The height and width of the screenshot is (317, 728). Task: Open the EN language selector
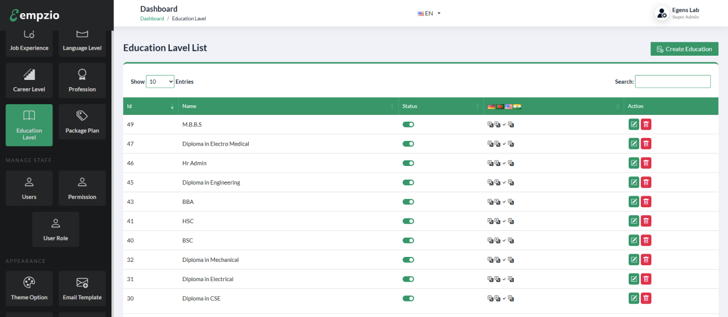click(x=429, y=13)
